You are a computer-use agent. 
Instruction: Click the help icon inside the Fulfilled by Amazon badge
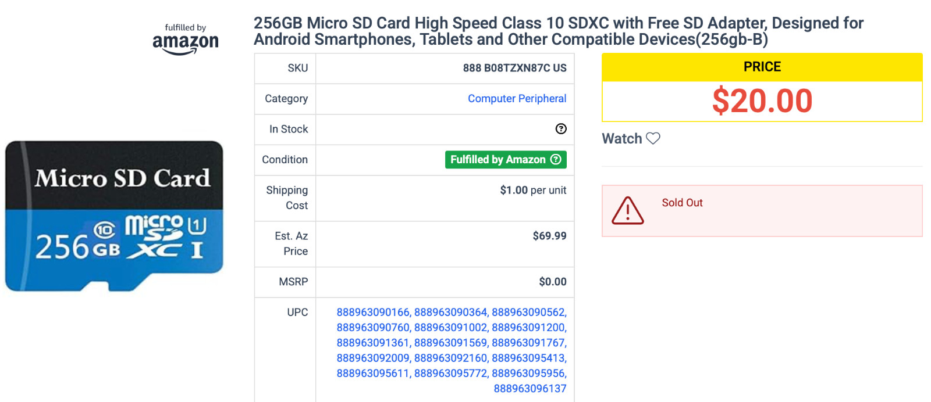(x=556, y=159)
